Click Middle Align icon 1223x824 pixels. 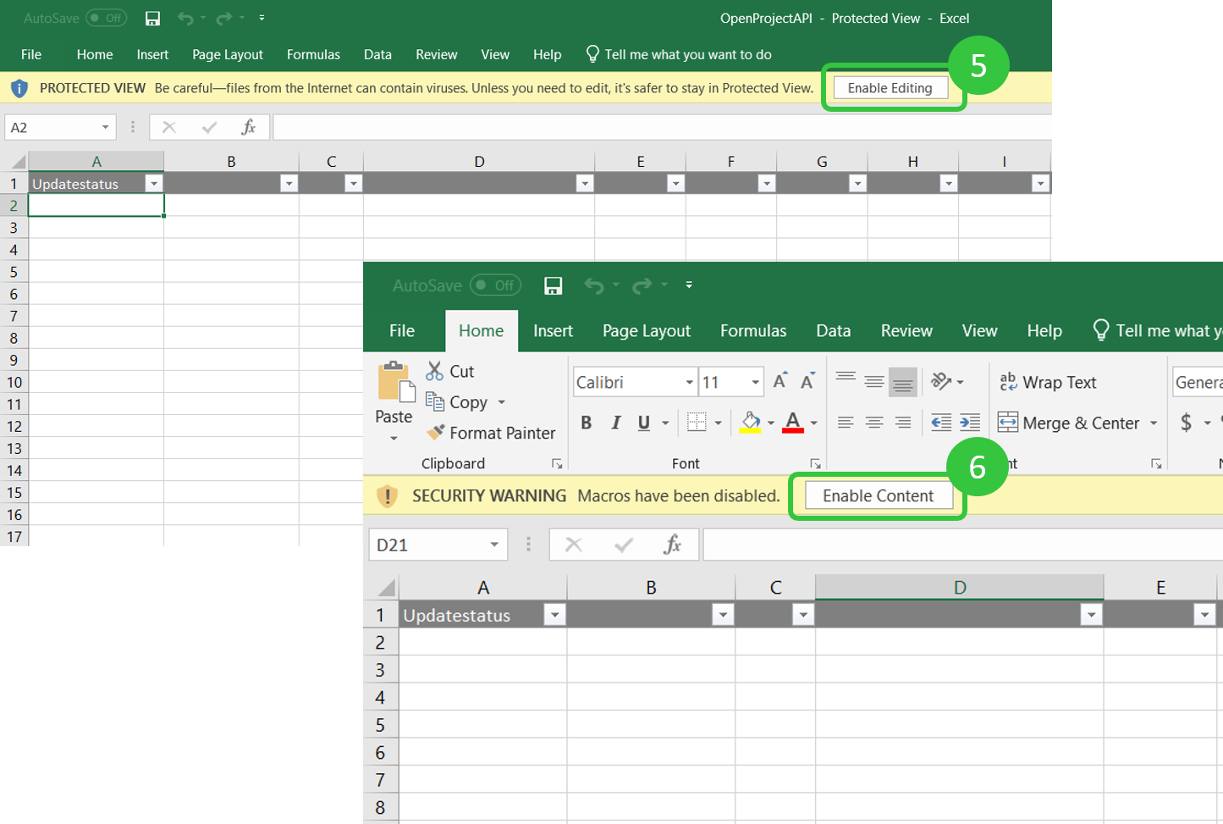[874, 382]
